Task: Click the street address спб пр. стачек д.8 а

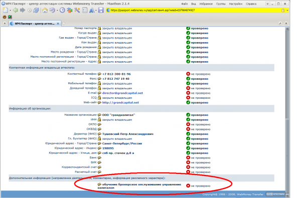Action: (x=118, y=153)
